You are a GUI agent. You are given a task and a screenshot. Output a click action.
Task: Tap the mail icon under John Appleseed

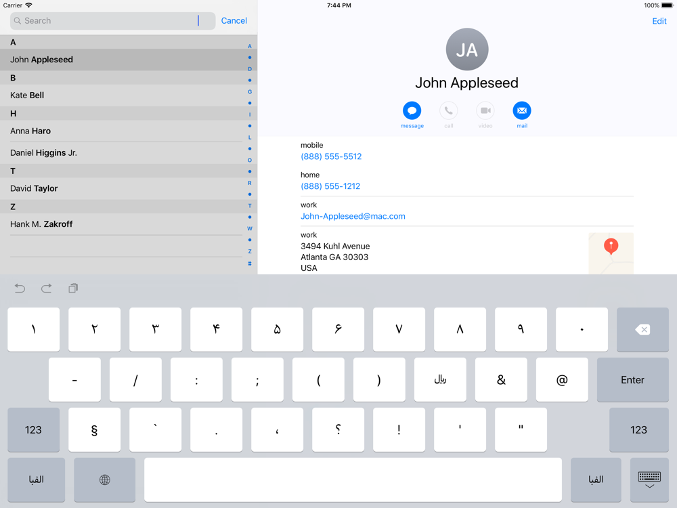(521, 110)
